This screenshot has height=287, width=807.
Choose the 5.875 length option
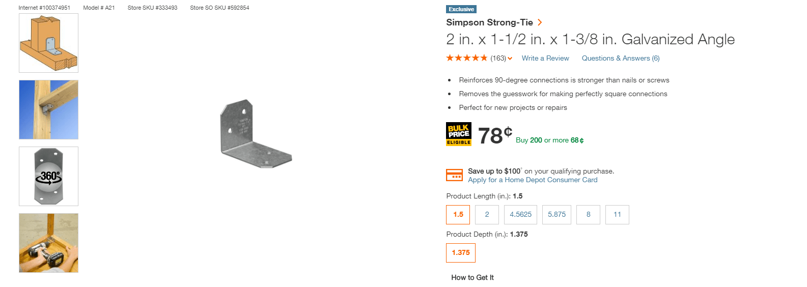[x=556, y=215]
